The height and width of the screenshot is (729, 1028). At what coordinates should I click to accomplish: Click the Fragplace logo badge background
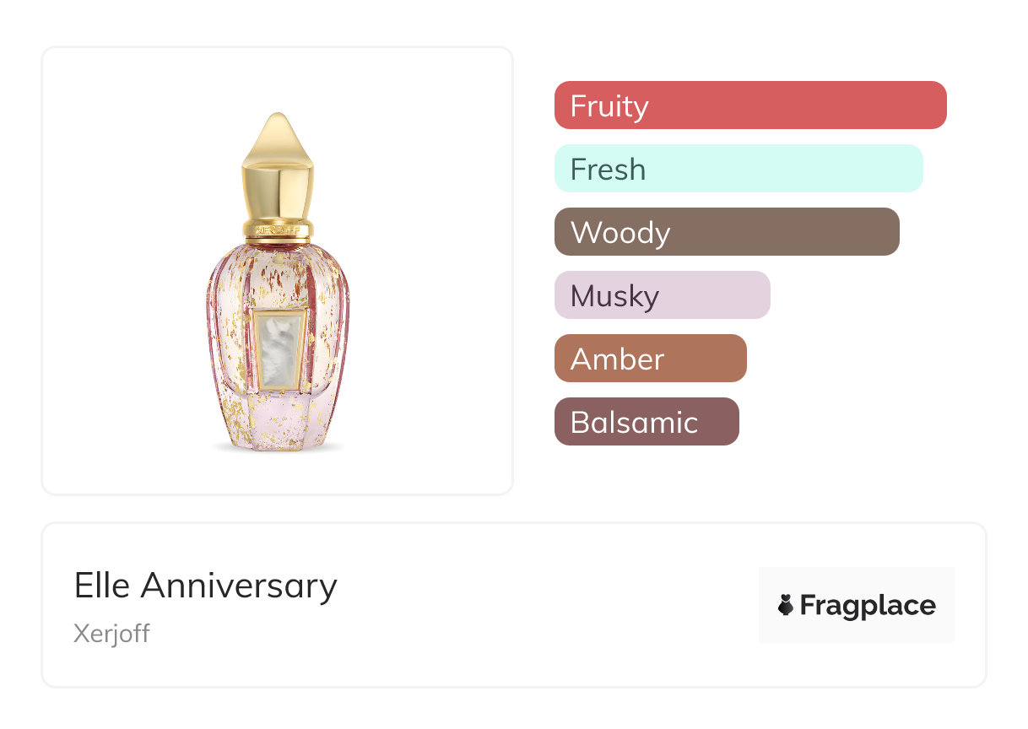pyautogui.click(x=857, y=582)
